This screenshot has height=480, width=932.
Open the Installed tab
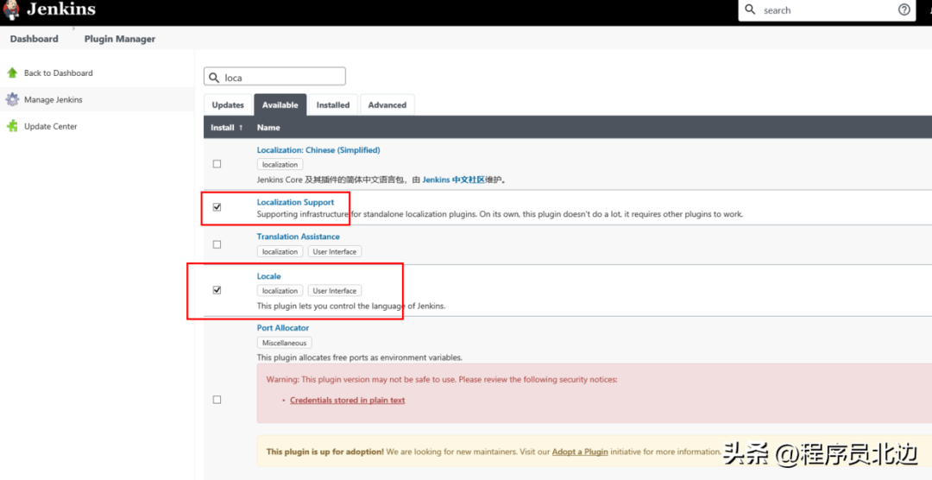click(x=333, y=104)
